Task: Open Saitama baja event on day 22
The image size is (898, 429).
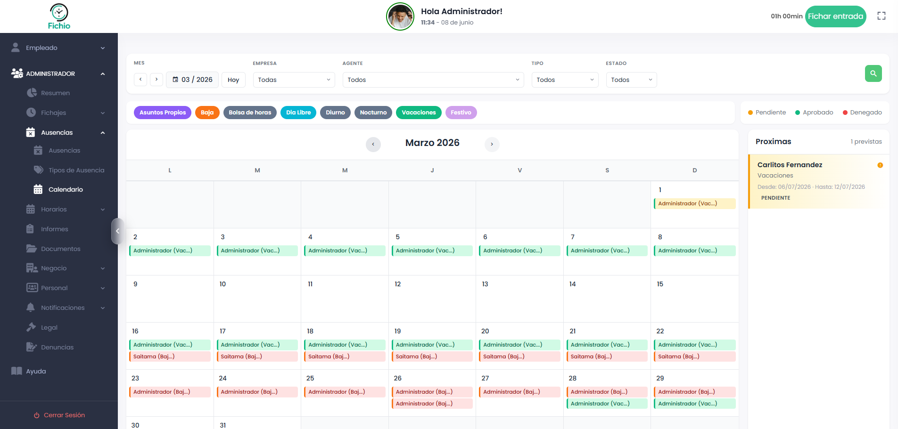Action: pyautogui.click(x=694, y=357)
